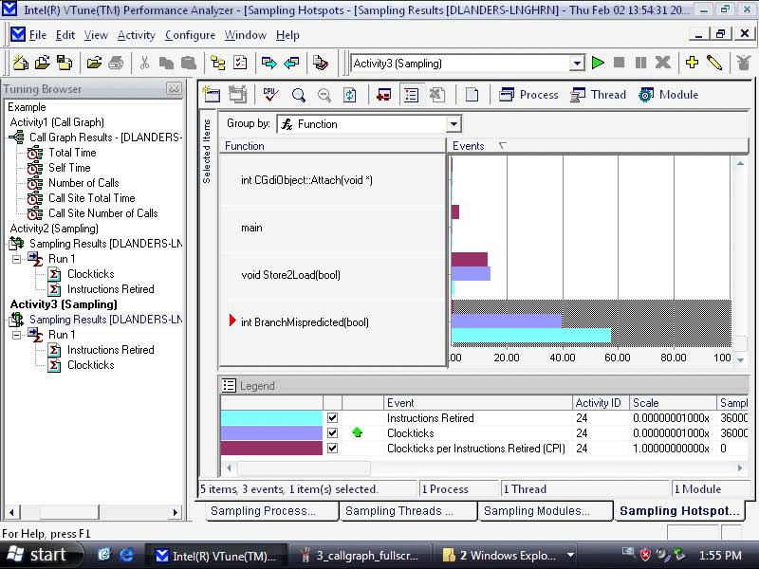This screenshot has height=569, width=759.
Task: Uncheck the Clockticks legend checkbox
Action: [333, 433]
